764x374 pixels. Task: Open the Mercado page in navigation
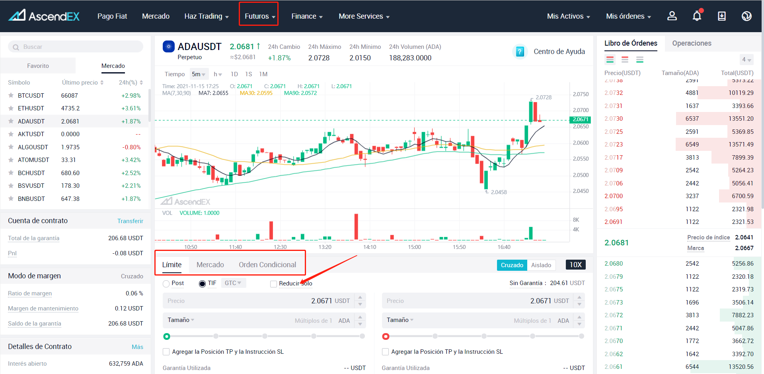tap(156, 16)
